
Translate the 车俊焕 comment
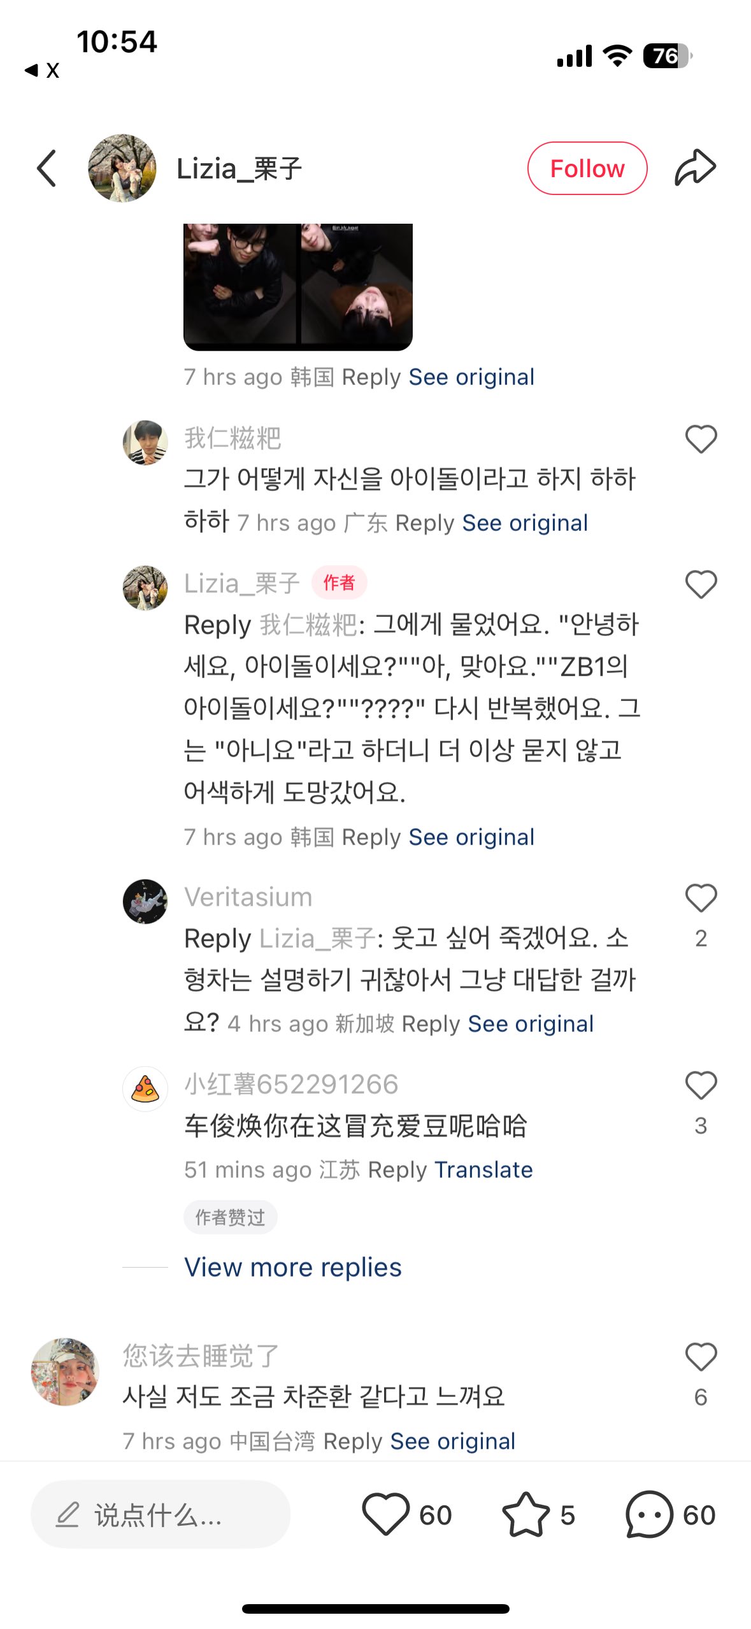(483, 1169)
